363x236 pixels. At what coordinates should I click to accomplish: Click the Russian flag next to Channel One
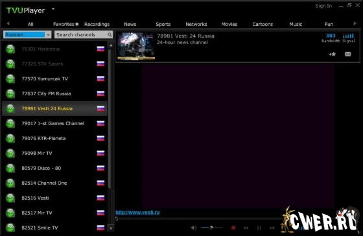tap(100, 183)
